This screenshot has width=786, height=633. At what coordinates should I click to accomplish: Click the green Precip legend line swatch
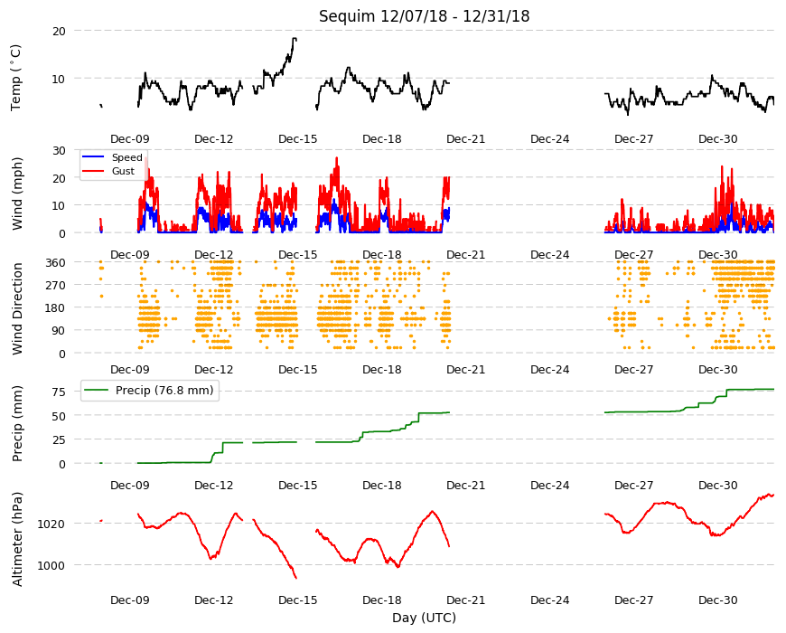click(97, 390)
